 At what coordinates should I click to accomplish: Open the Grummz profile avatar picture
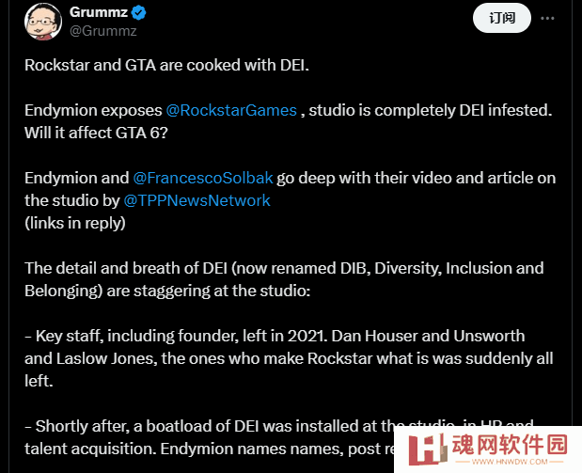(43, 22)
